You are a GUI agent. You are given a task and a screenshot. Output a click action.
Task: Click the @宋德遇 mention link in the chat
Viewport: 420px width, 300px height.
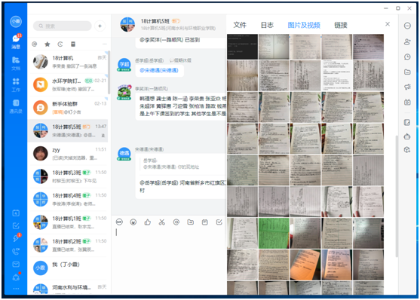click(159, 70)
